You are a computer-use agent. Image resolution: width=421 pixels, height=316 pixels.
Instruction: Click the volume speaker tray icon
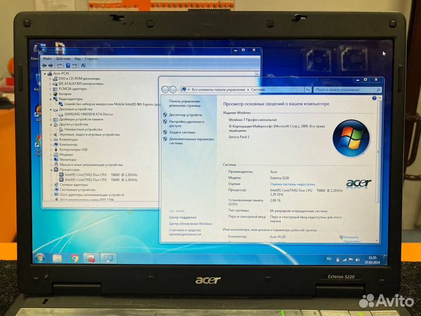(357, 260)
